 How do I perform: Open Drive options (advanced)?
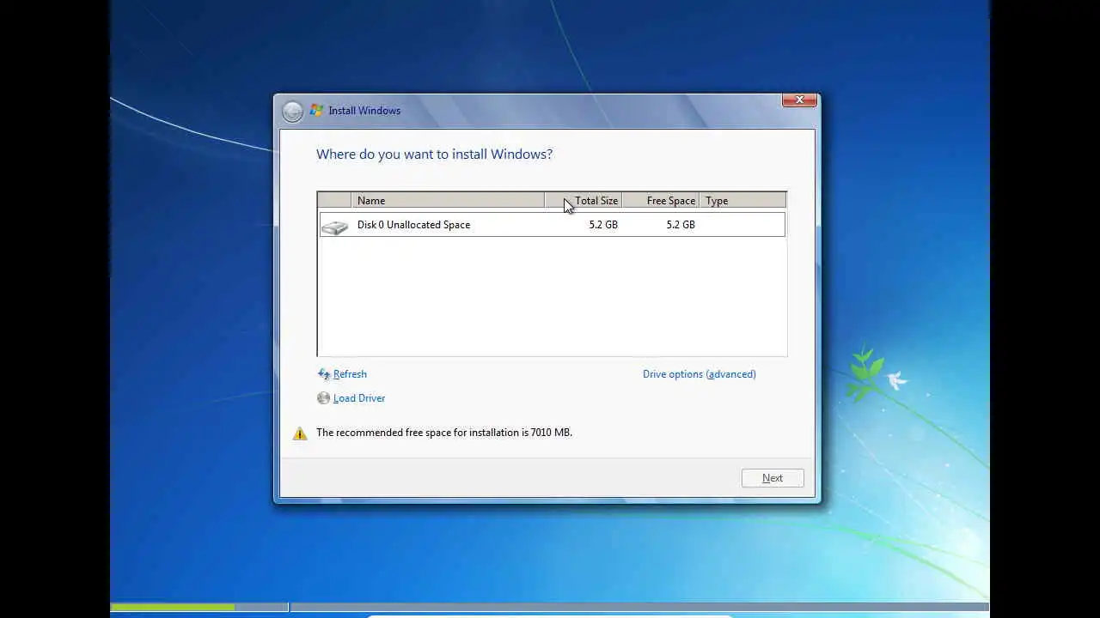tap(700, 374)
